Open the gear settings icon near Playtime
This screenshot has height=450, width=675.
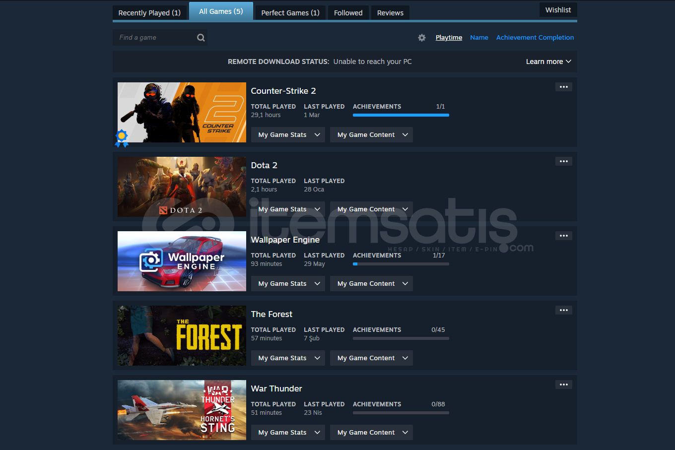click(422, 38)
